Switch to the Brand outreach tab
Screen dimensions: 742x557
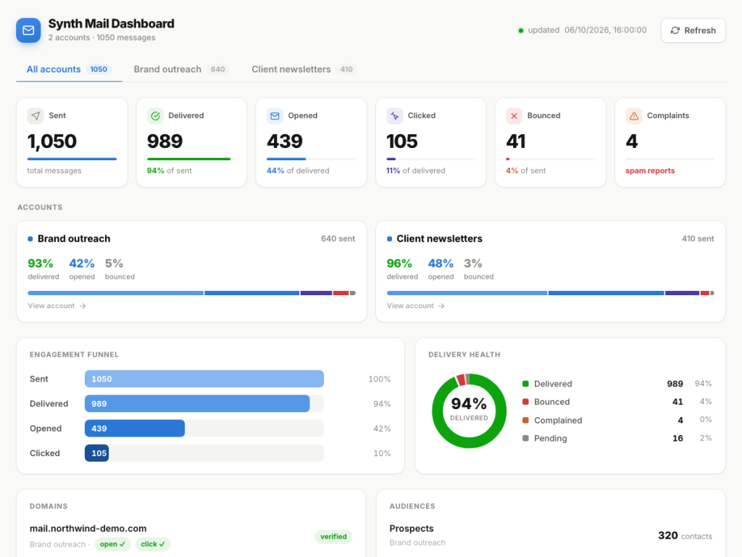click(x=180, y=69)
